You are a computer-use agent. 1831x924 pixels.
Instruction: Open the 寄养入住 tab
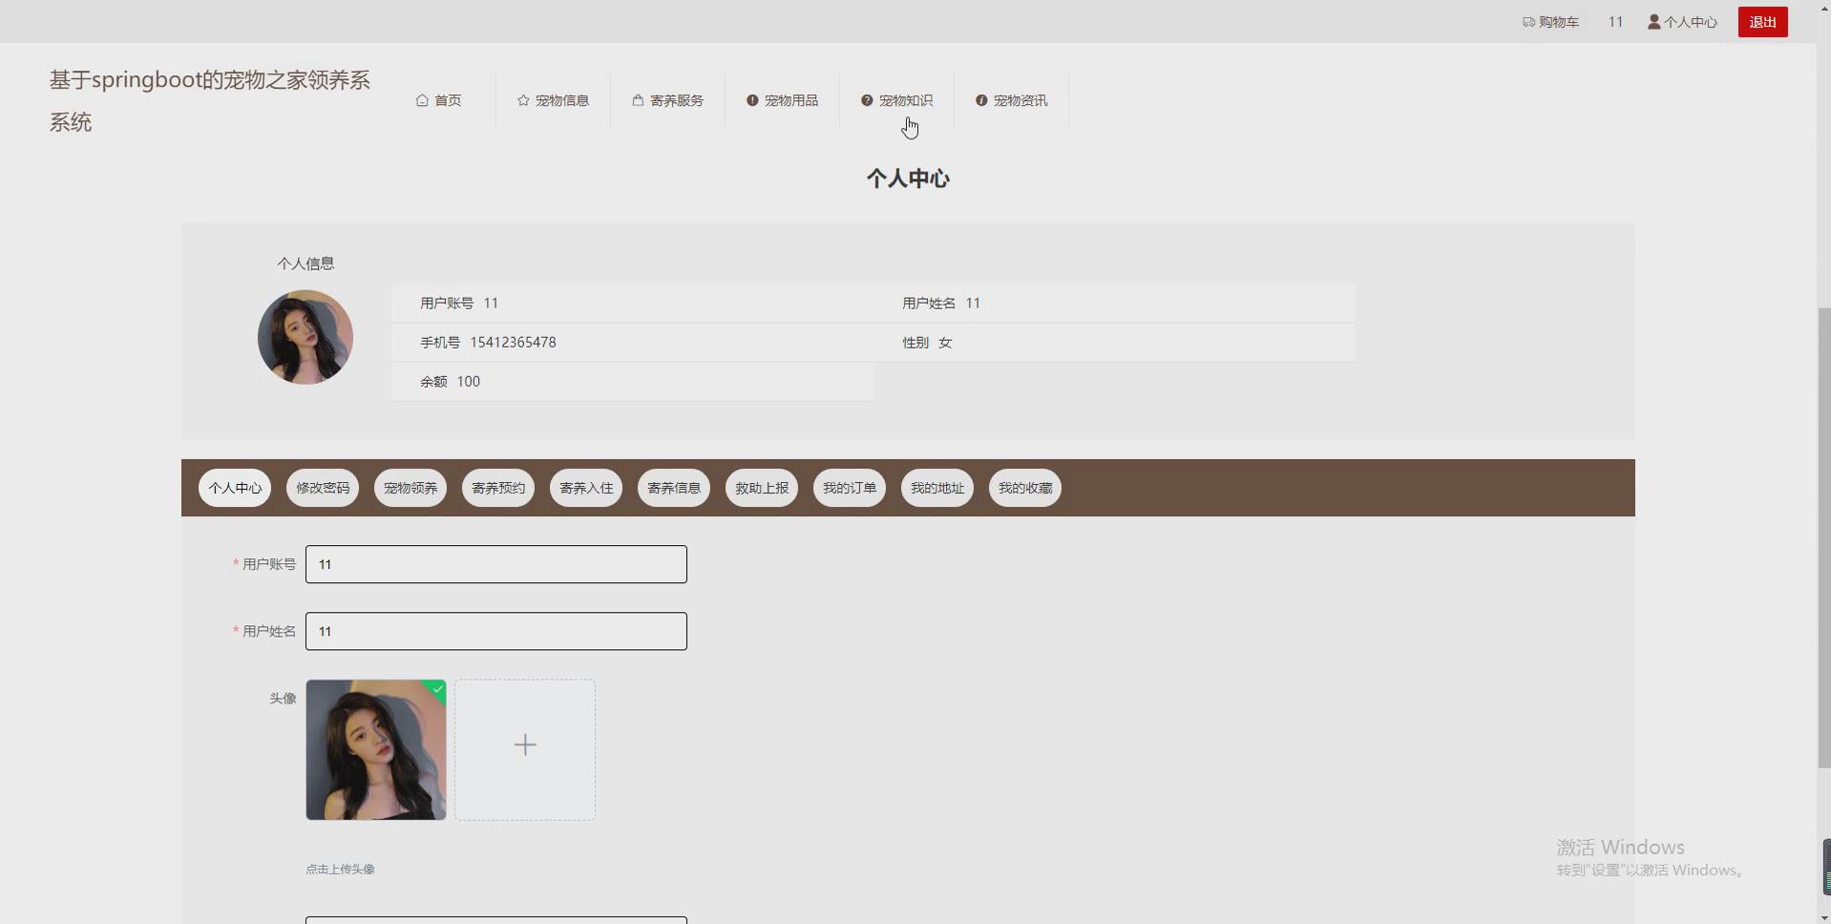[x=586, y=488]
